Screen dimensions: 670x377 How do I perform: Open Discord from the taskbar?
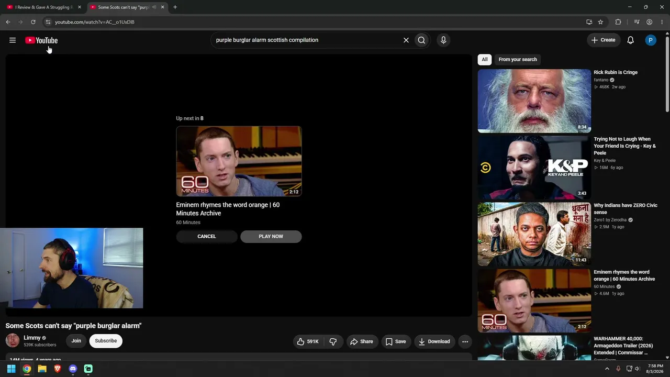point(73,369)
